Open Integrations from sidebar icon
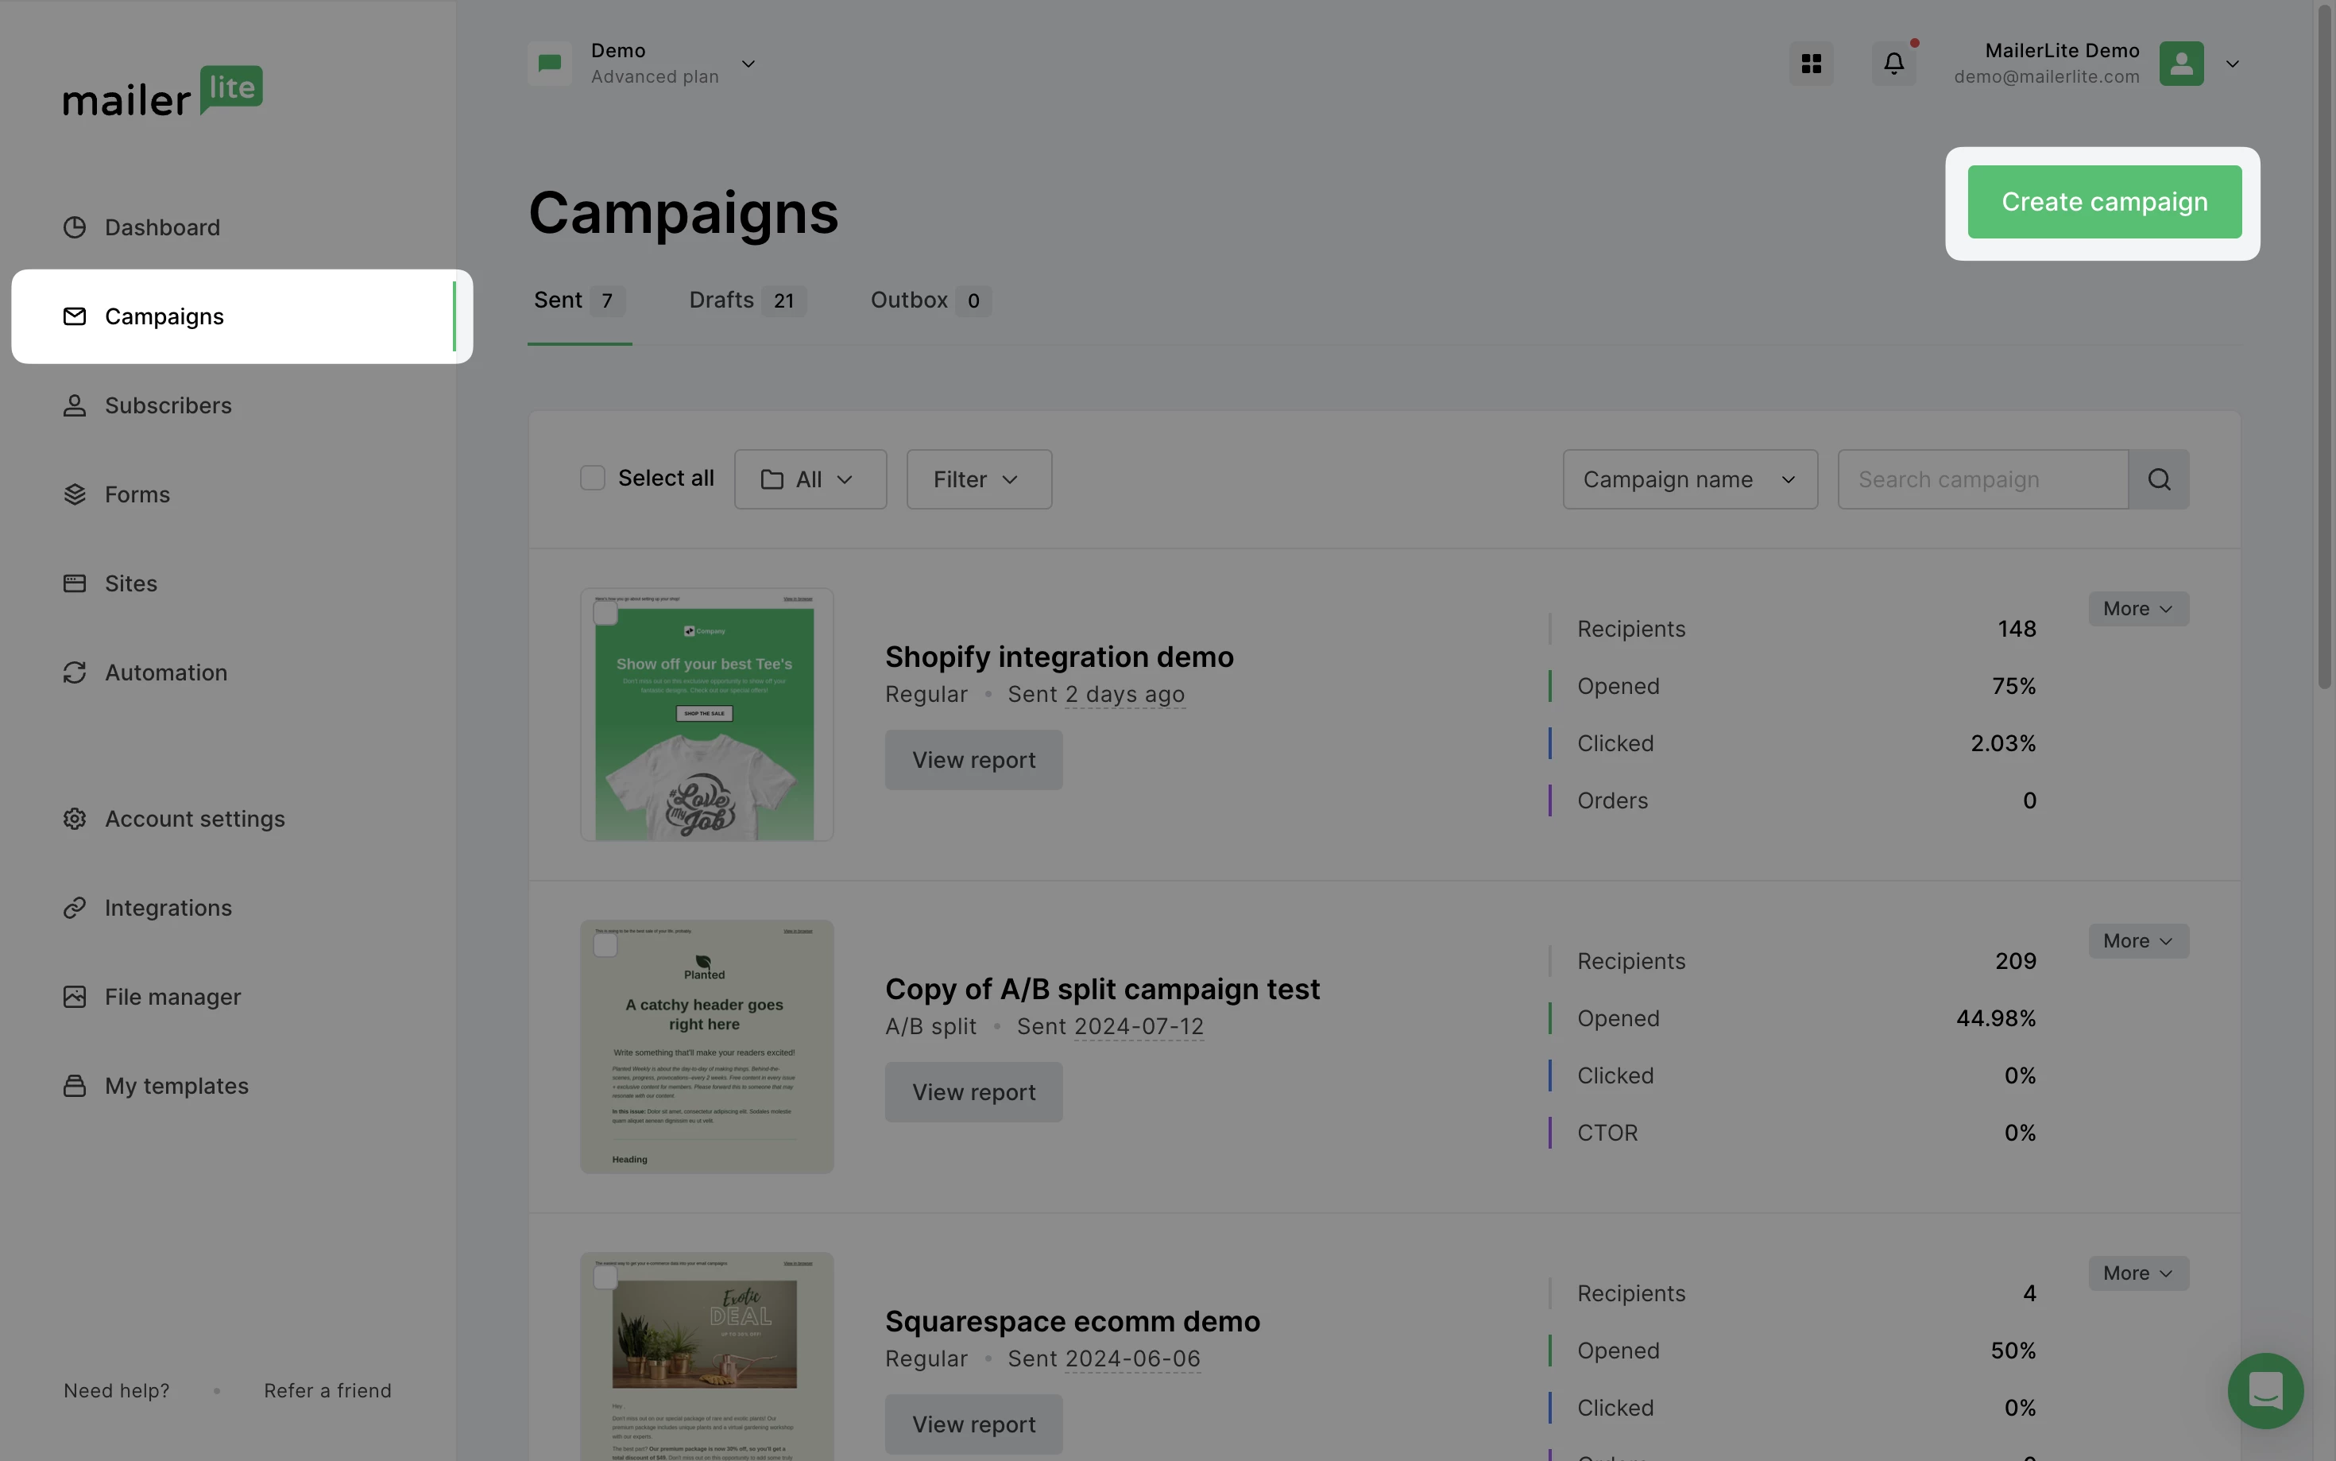The width and height of the screenshot is (2336, 1461). (x=75, y=909)
